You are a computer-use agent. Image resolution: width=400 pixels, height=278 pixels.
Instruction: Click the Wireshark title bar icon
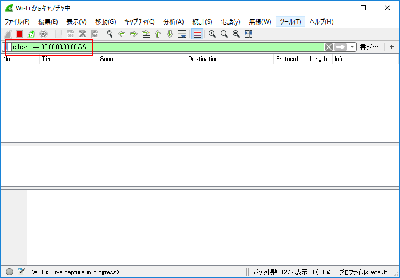pos(9,8)
